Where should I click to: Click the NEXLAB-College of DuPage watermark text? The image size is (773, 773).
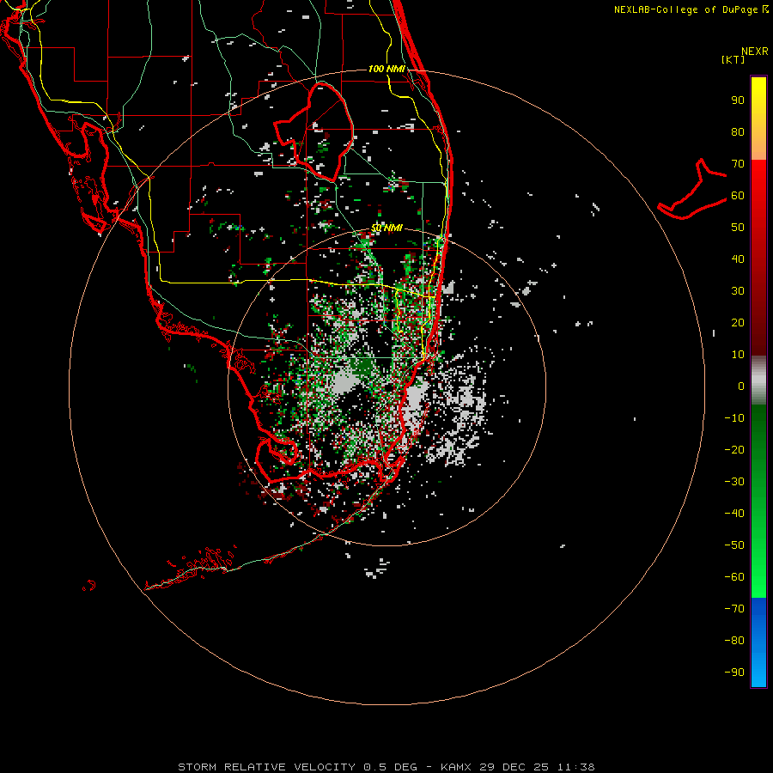tap(691, 9)
